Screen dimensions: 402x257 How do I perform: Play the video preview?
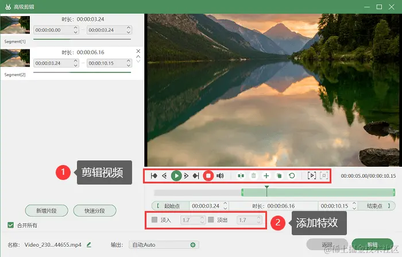click(176, 176)
